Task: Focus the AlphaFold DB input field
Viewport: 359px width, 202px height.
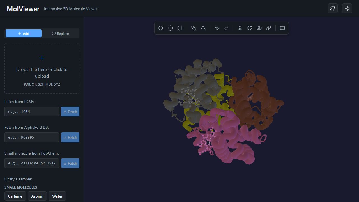Action: point(32,137)
